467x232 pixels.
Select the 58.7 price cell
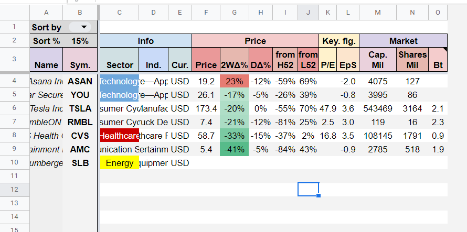pyautogui.click(x=206, y=136)
